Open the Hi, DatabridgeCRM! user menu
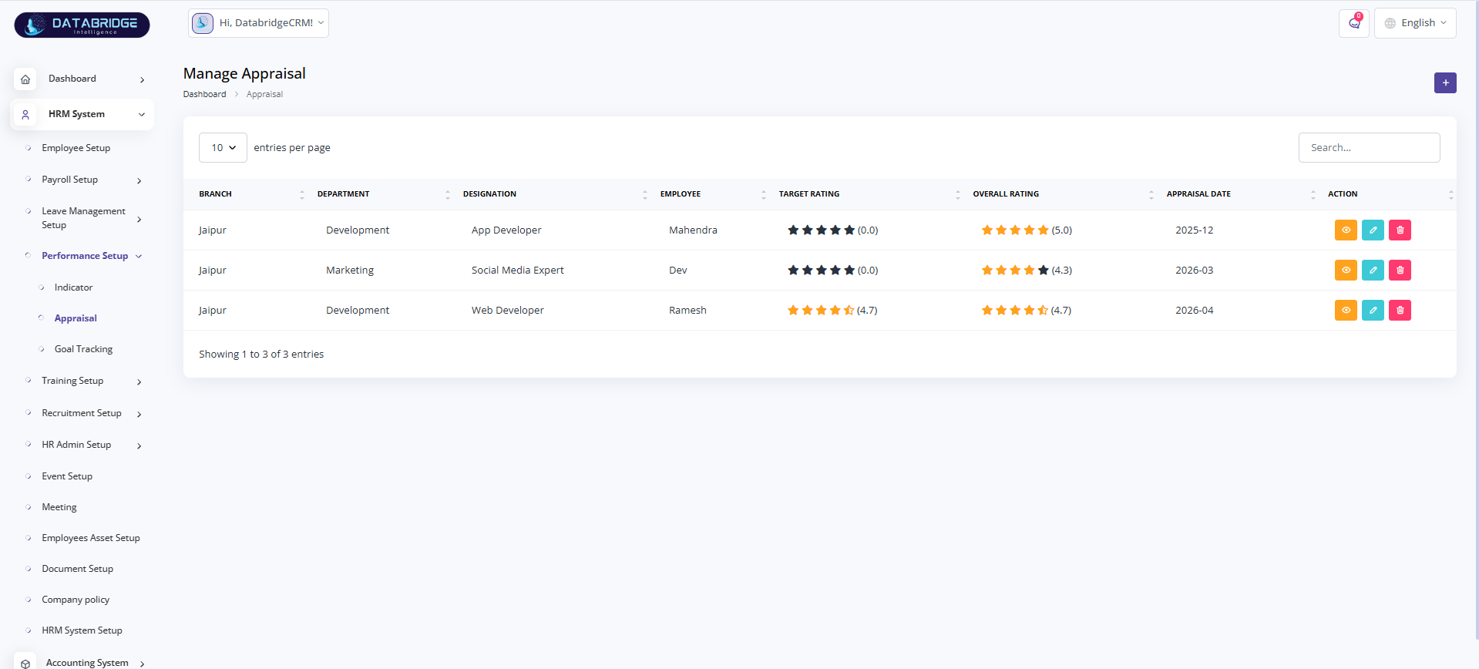The height and width of the screenshot is (669, 1479). click(258, 23)
